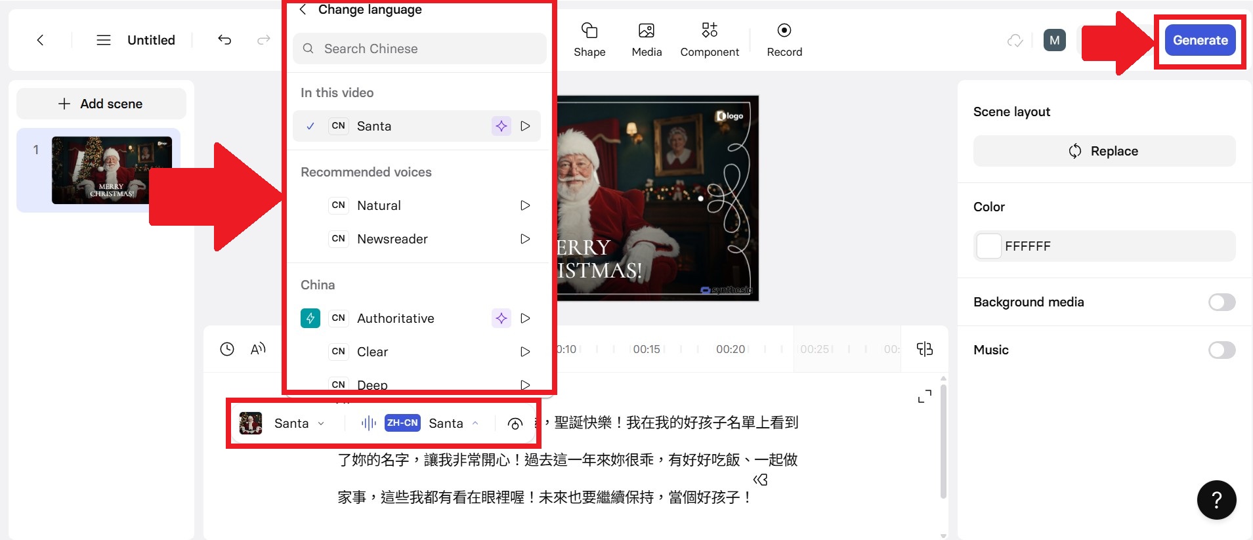
Task: Play a preview of the Newsreader voice
Action: coord(525,239)
